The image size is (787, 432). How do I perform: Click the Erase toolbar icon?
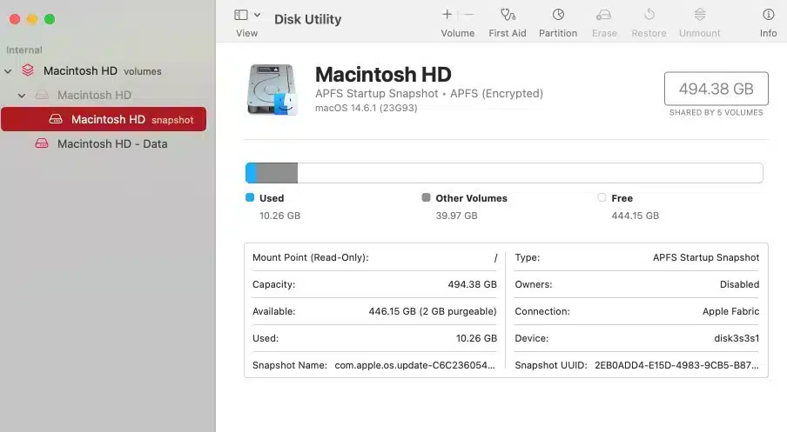coord(604,15)
